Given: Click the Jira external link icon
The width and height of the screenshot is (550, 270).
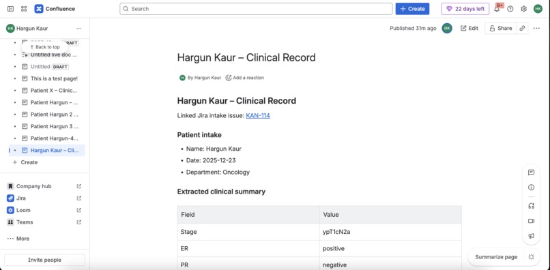Looking at the screenshot, I should pyautogui.click(x=79, y=198).
